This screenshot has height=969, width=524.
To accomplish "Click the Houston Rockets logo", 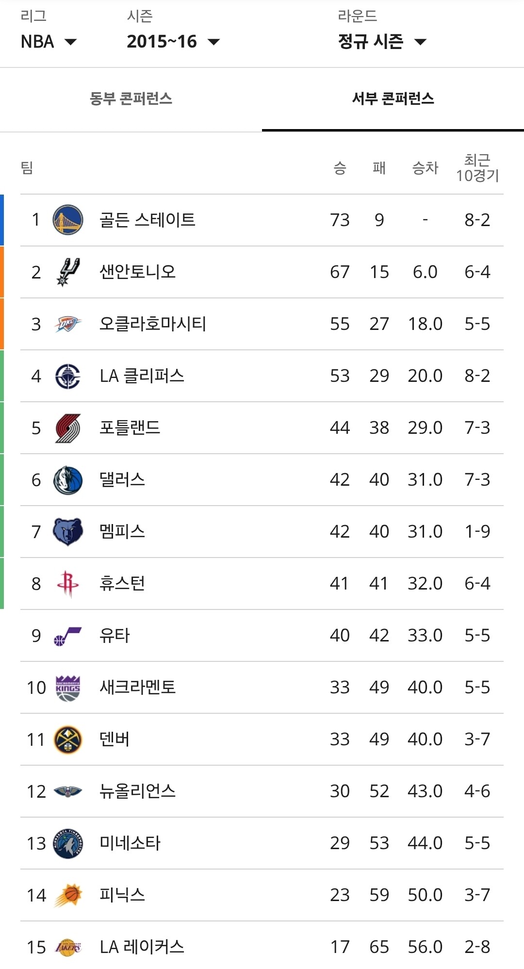I will click(x=68, y=584).
